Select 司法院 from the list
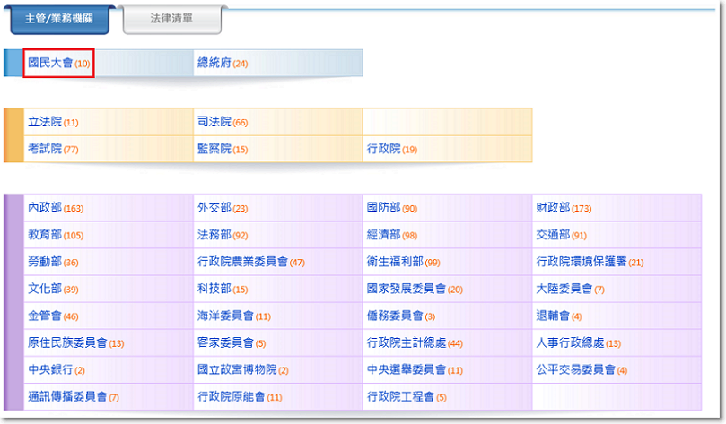 point(214,122)
